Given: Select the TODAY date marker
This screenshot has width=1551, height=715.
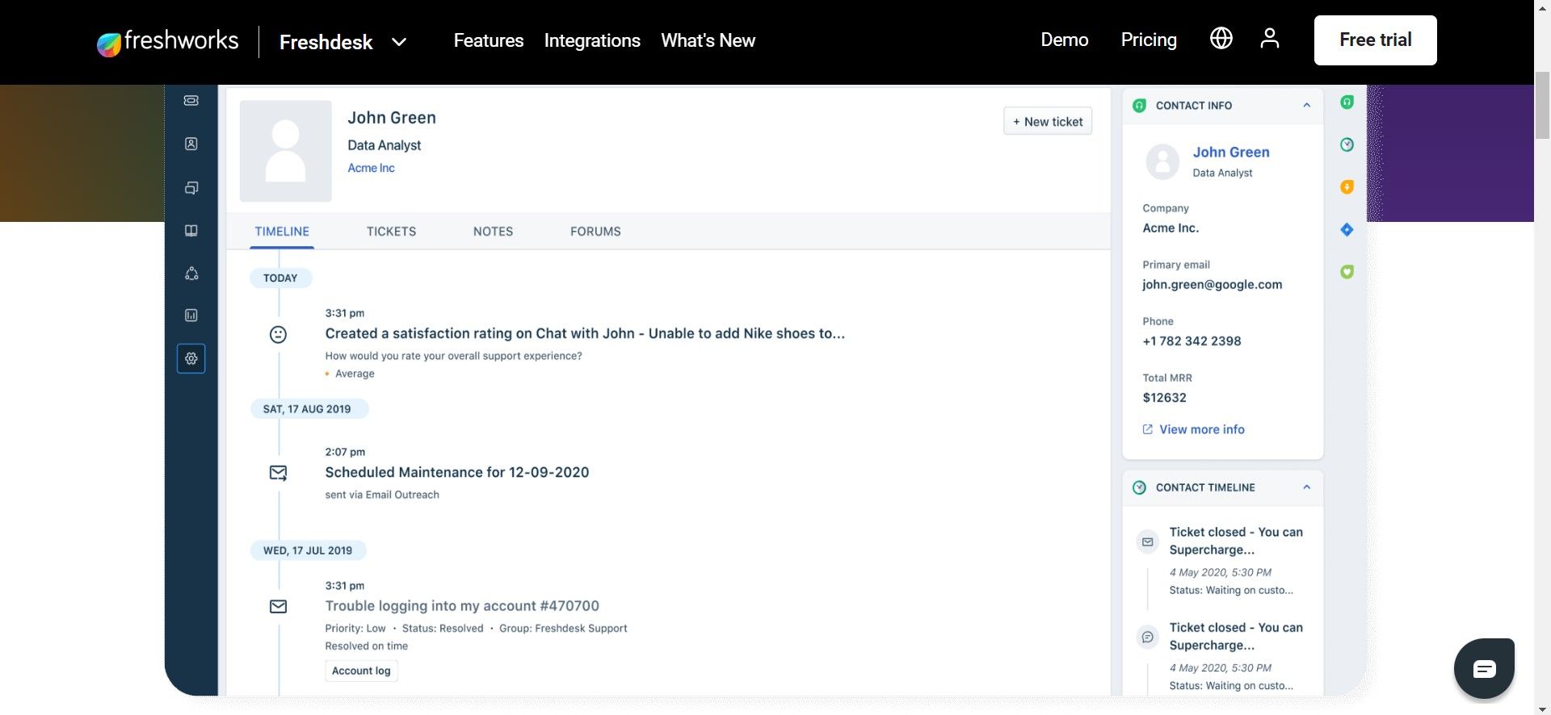Looking at the screenshot, I should click(280, 278).
